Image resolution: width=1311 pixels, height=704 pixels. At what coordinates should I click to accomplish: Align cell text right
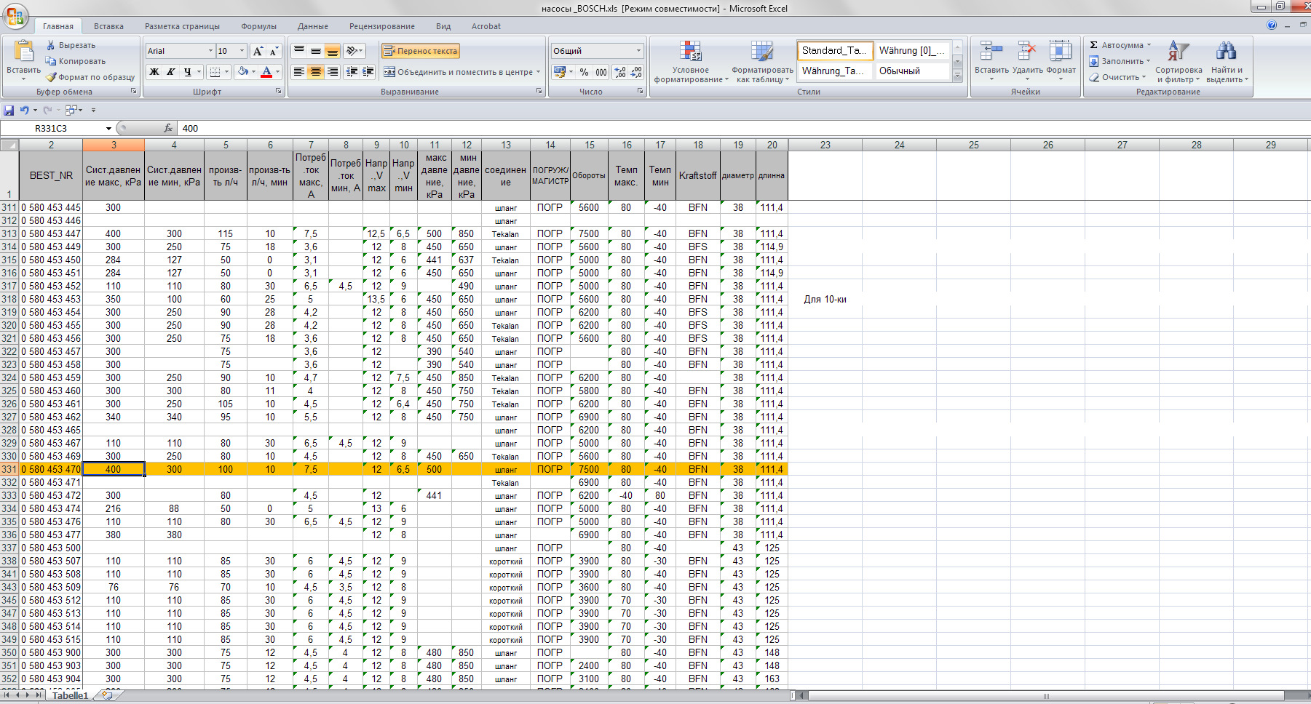coord(333,72)
